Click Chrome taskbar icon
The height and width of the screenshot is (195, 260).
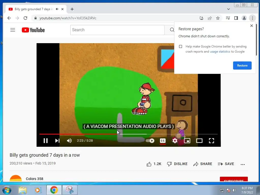tap(54, 190)
